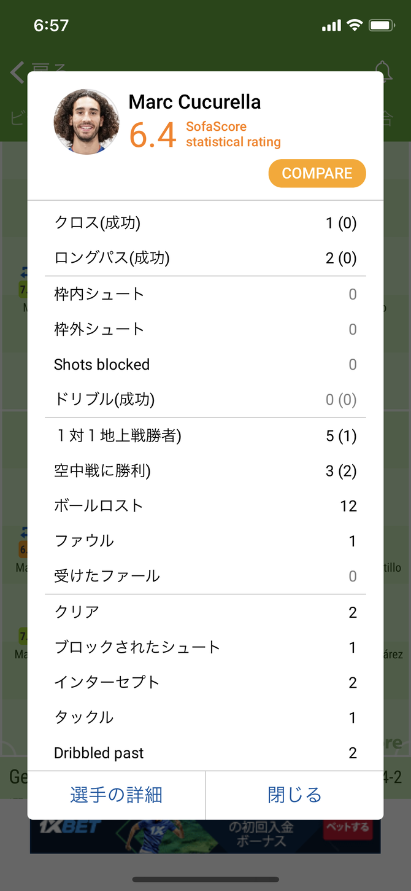411x891 pixels.
Task: Close the dialog with 閉じる
Action: (x=294, y=795)
